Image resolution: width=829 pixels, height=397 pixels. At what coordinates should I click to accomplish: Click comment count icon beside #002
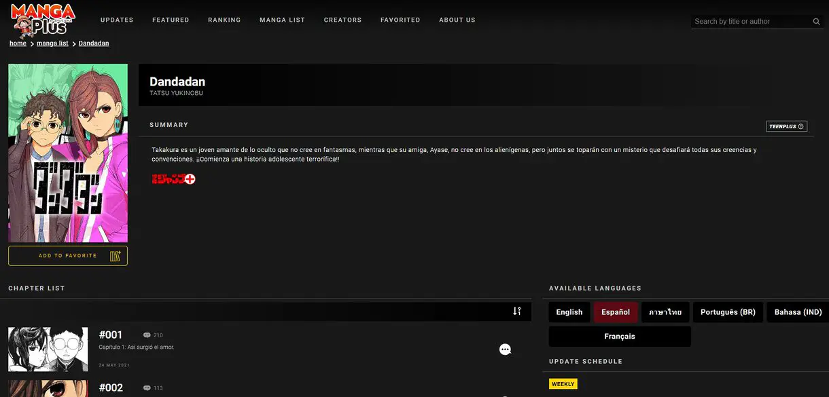[147, 388]
